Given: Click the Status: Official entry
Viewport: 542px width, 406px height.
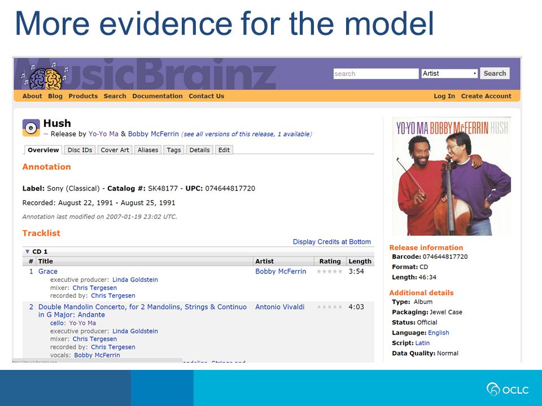Looking at the screenshot, I should (414, 323).
